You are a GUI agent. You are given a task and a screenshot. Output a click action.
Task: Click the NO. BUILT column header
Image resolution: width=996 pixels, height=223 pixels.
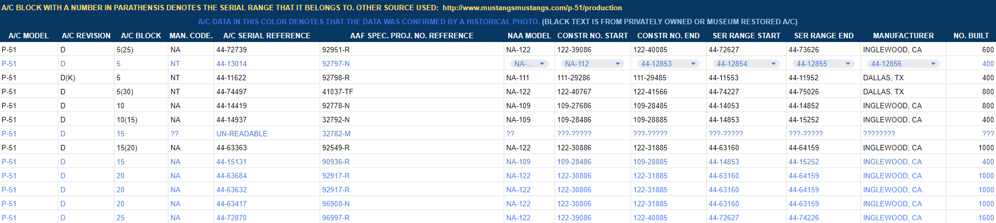coord(971,36)
